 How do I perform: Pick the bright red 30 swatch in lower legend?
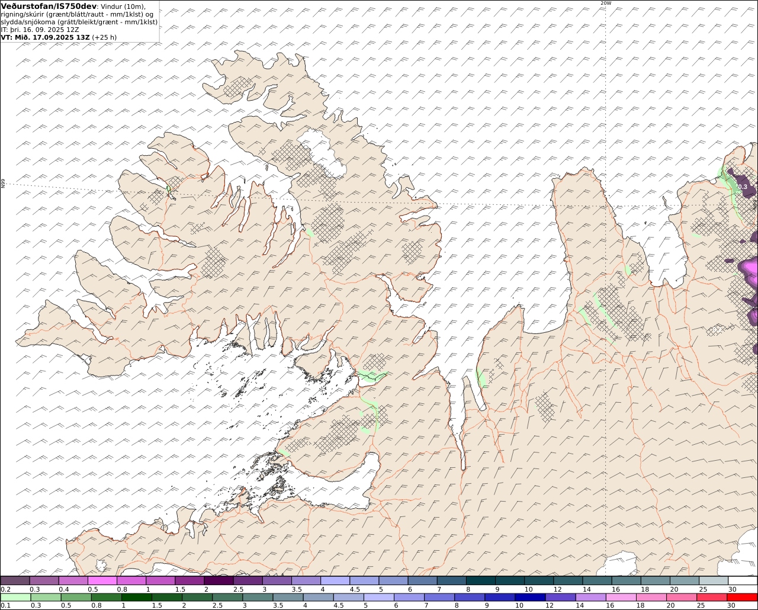pos(742,597)
